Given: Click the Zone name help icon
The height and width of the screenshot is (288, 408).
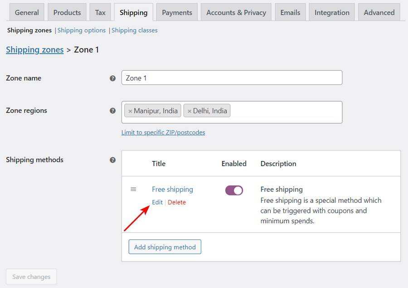Looking at the screenshot, I should [112, 78].
